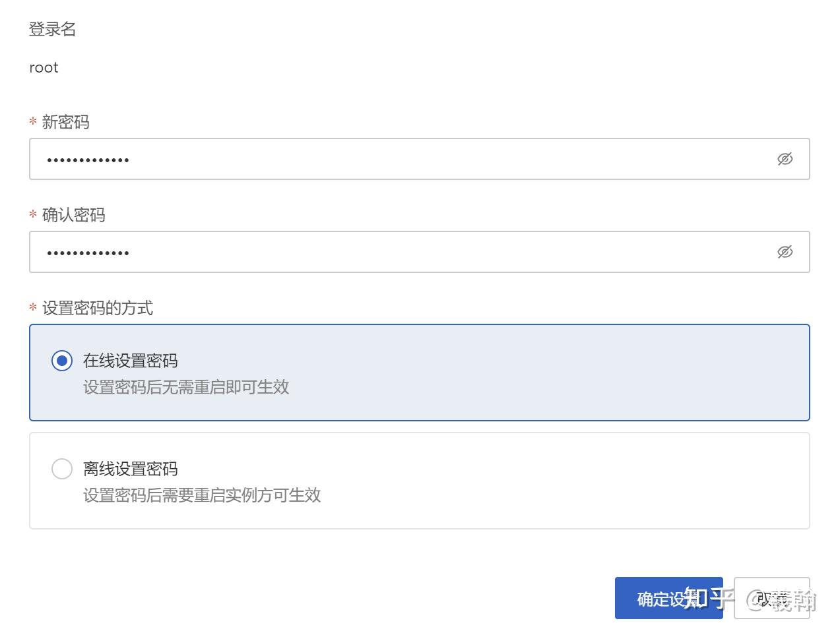Click the eye icon on the new password field
The image size is (838, 633).
pyautogui.click(x=785, y=158)
